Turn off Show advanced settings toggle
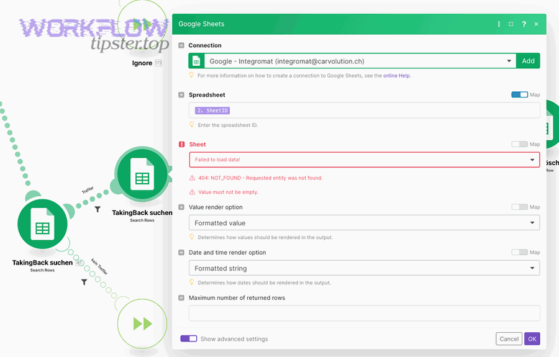 (x=189, y=338)
